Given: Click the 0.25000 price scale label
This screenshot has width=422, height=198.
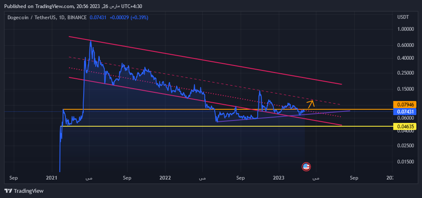Looking at the screenshot, I should (405, 73).
